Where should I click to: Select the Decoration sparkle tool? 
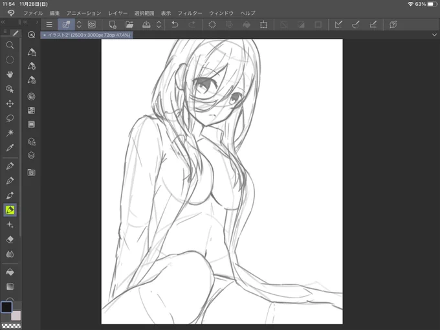coord(10,225)
